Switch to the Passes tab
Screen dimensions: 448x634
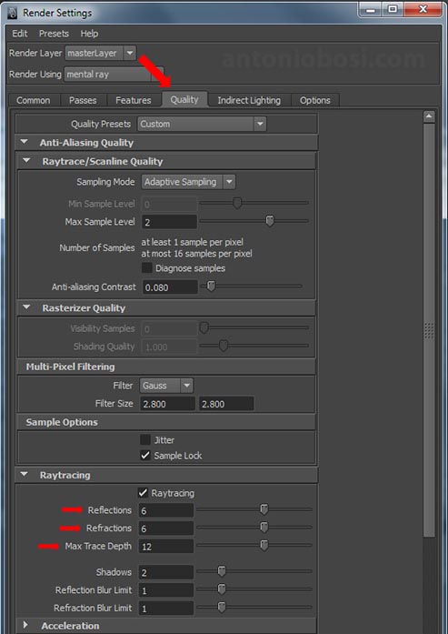tap(83, 100)
